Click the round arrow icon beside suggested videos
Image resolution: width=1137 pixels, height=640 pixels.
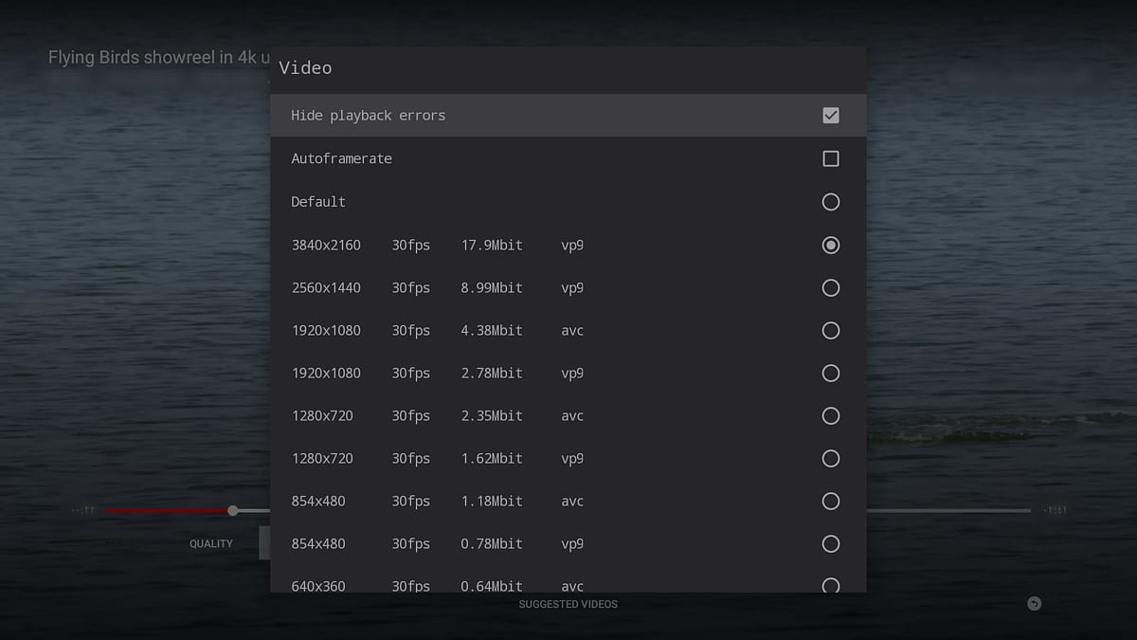(1034, 604)
